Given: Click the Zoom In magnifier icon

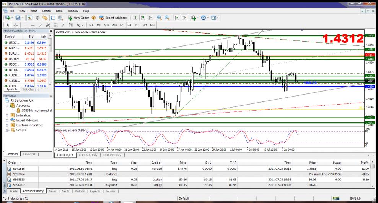Looking at the screenshot, I should [159, 18].
